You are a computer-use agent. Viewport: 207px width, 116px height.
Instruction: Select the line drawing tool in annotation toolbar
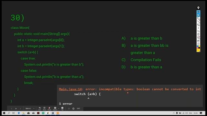point(198,22)
